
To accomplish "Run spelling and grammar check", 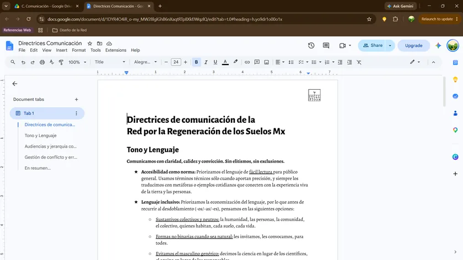I will 52,62.
